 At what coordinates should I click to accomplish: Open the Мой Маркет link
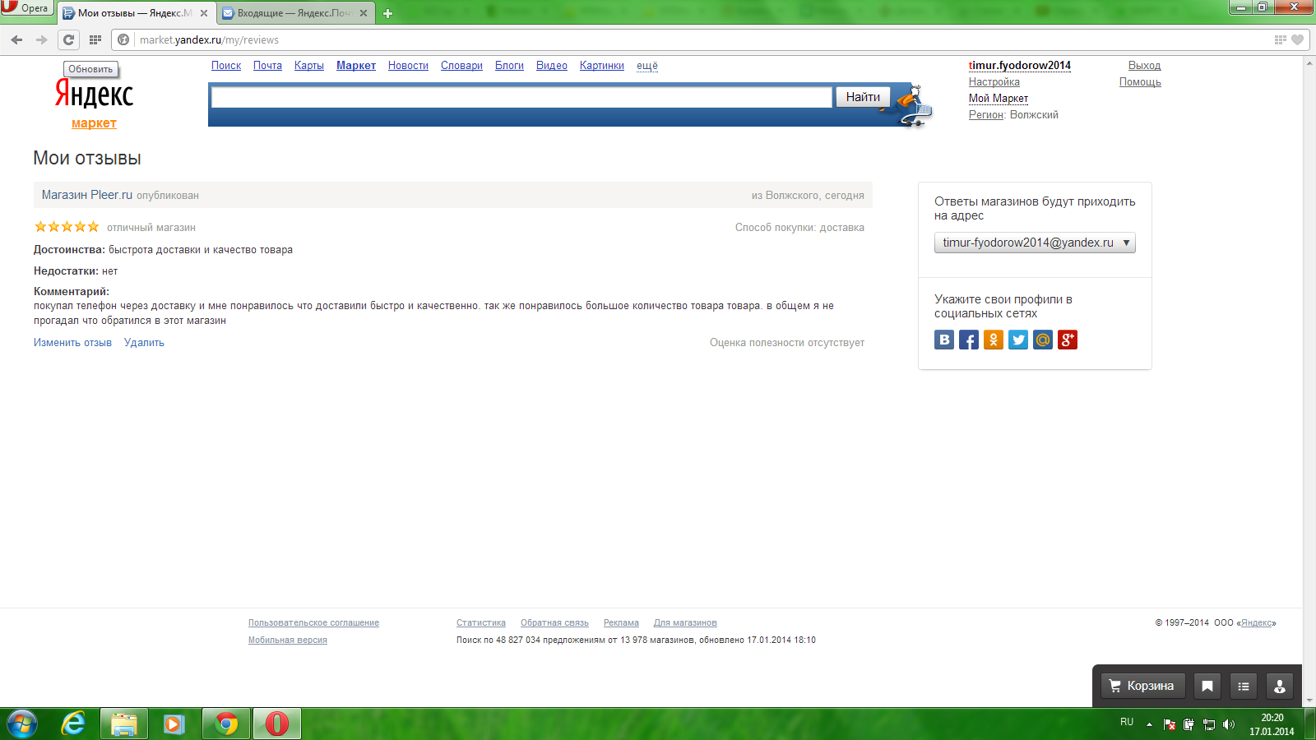[999, 99]
